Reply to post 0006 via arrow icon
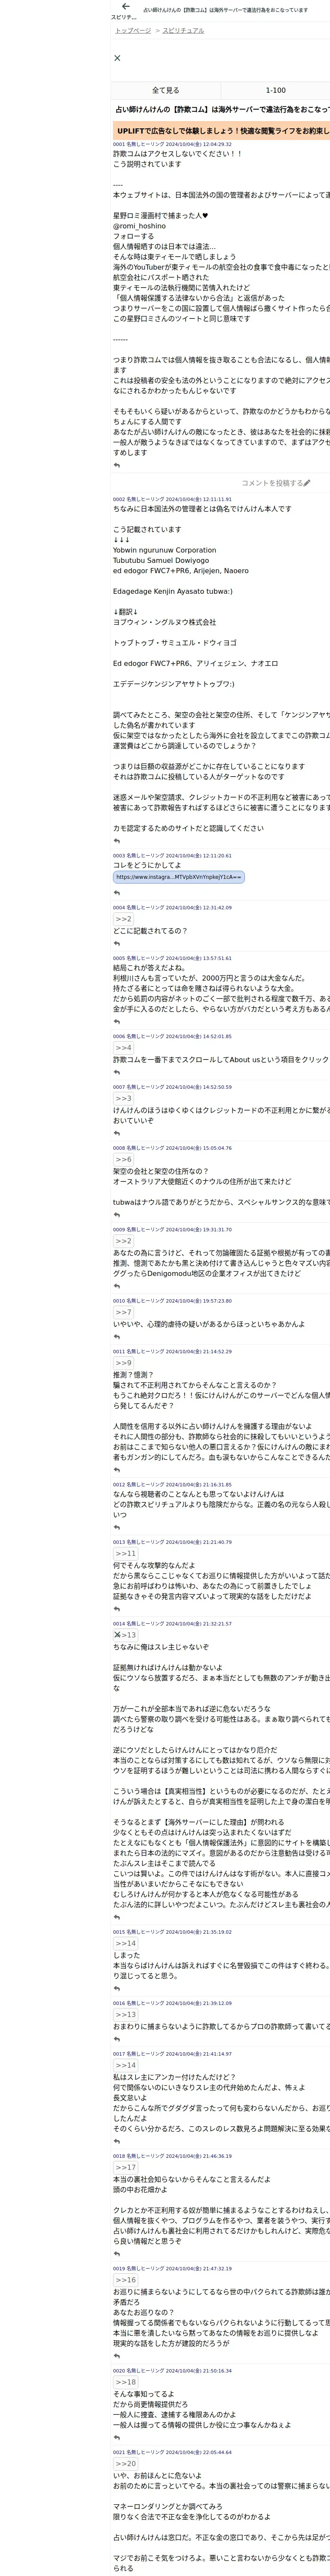The height and width of the screenshot is (2576, 330). point(117,1073)
